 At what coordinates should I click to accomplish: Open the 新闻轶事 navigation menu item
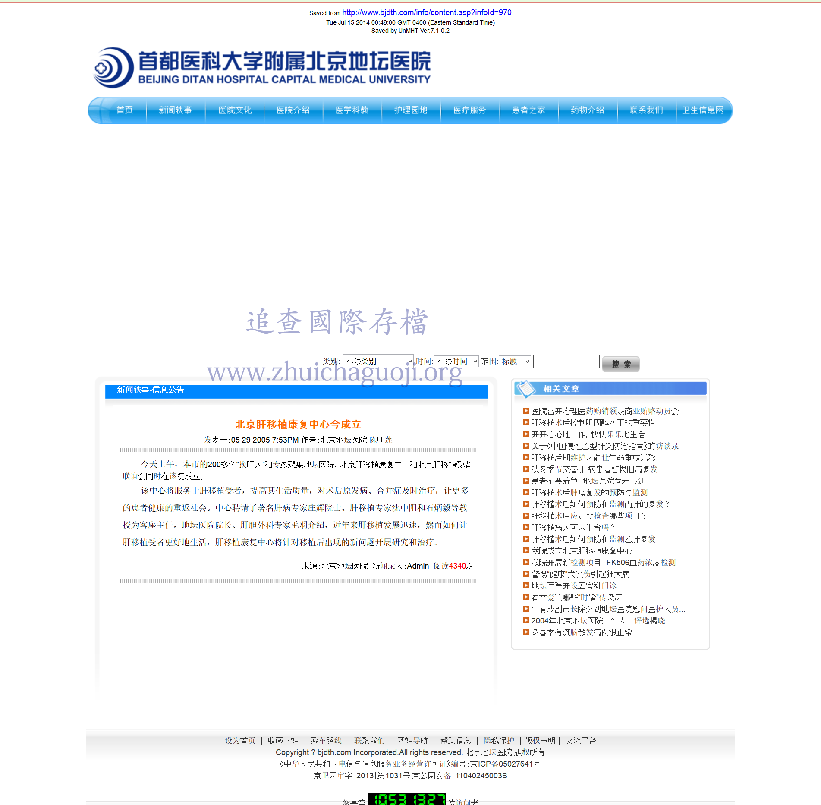tap(175, 110)
